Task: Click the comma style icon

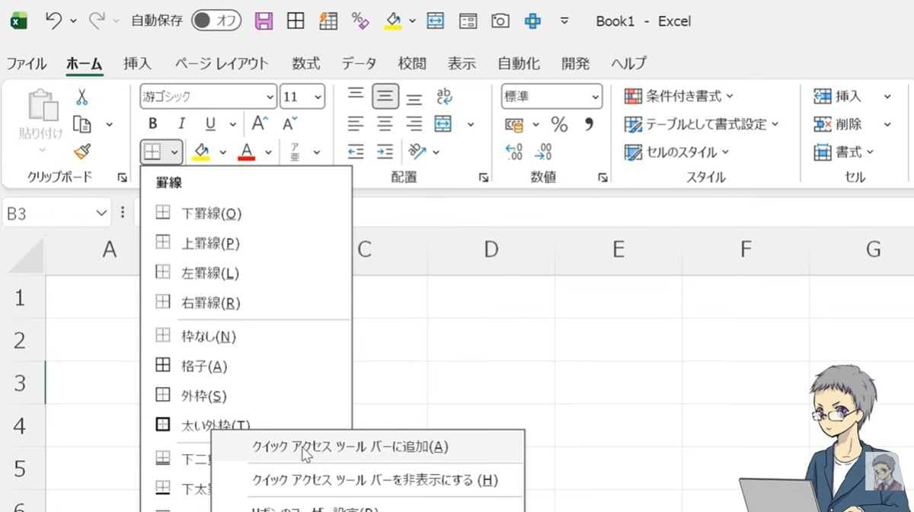Action: click(x=589, y=123)
